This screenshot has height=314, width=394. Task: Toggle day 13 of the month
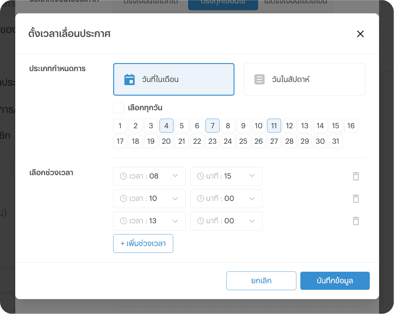(x=305, y=126)
